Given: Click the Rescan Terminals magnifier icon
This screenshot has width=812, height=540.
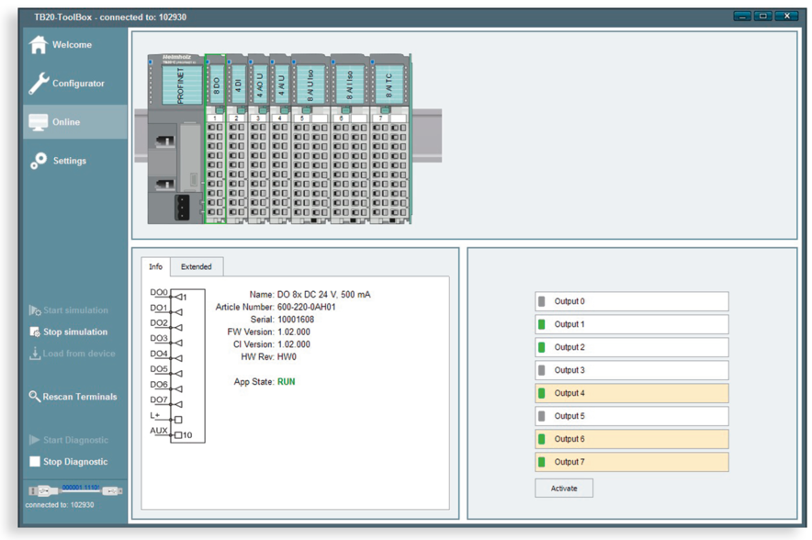Looking at the screenshot, I should point(34,397).
